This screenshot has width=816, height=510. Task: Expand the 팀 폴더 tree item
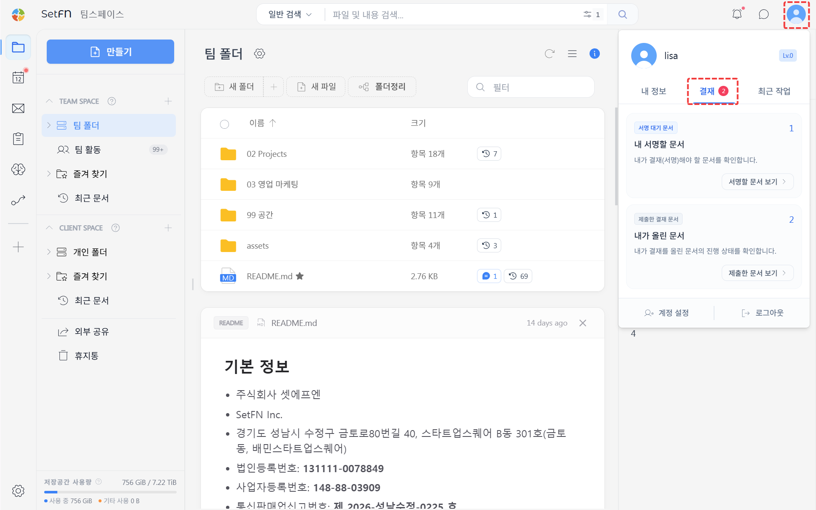coord(49,125)
